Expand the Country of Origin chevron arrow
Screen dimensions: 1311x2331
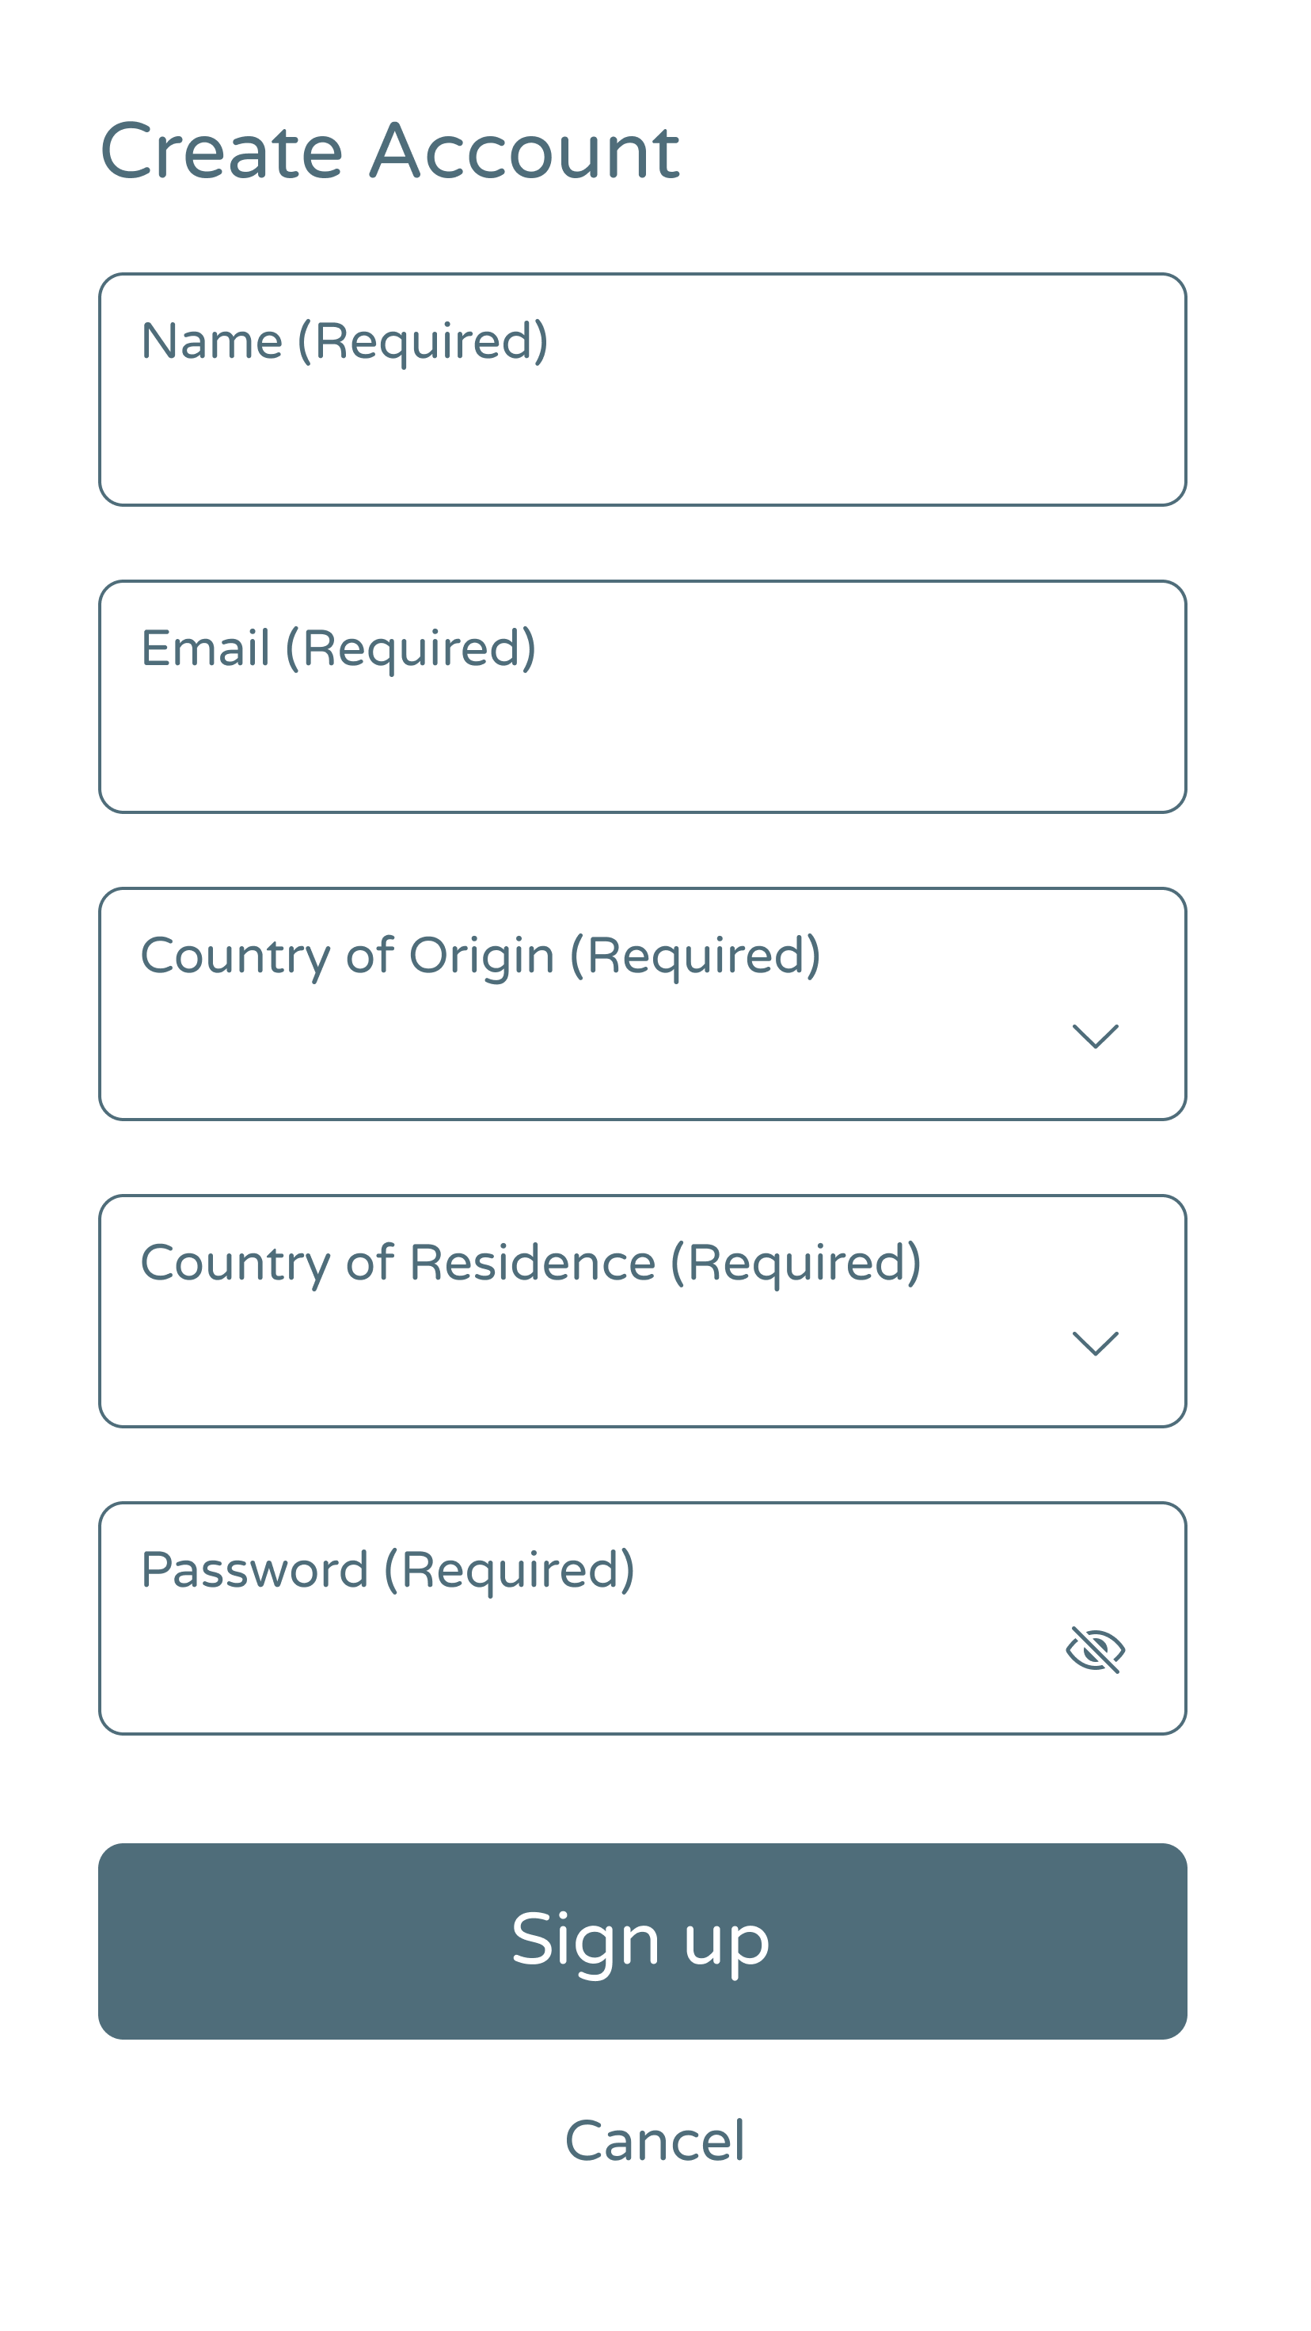click(x=1095, y=1036)
